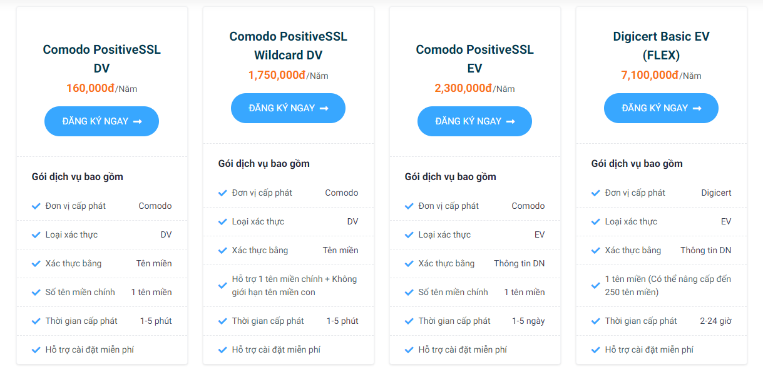Open the Comodo PositiveSSL Wildcard DV title
This screenshot has height=372, width=763.
pyautogui.click(x=289, y=46)
